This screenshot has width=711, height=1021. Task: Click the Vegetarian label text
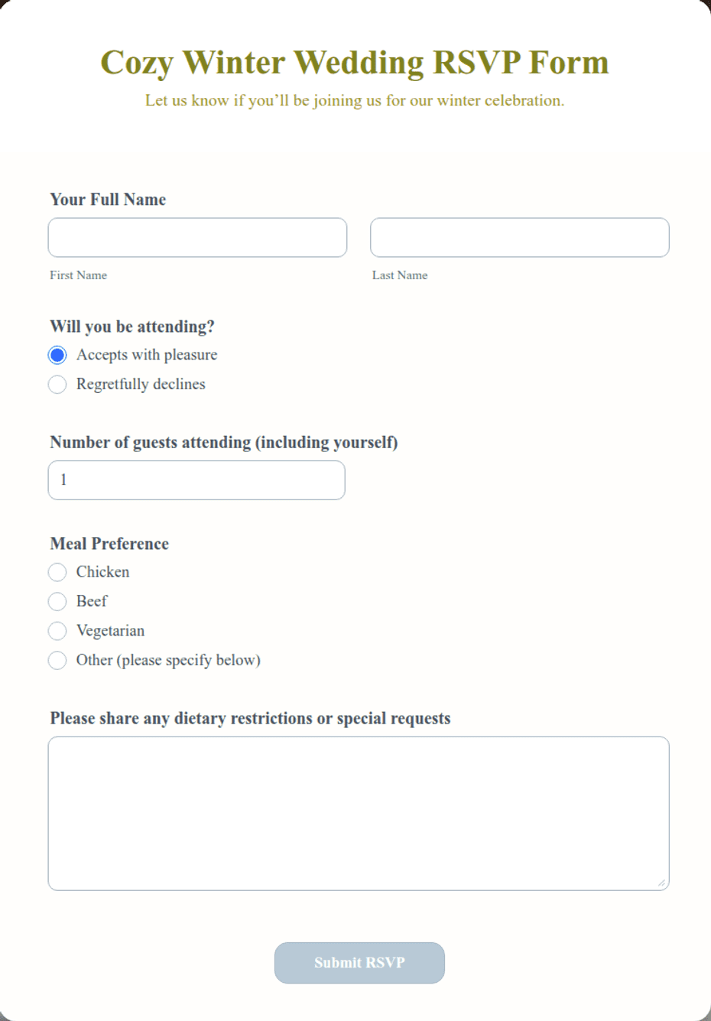coord(110,631)
